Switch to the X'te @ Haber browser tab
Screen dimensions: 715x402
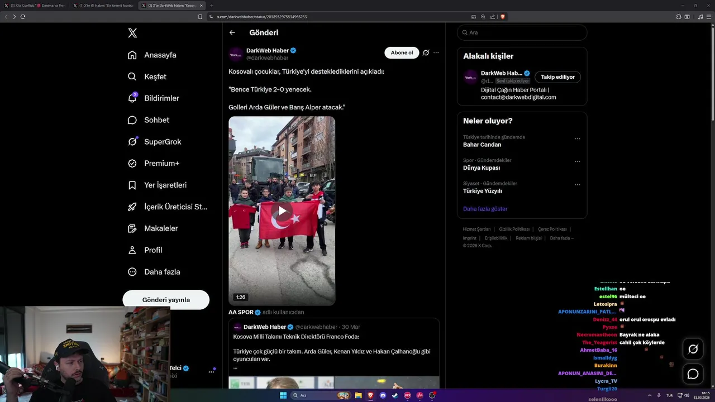tap(103, 5)
